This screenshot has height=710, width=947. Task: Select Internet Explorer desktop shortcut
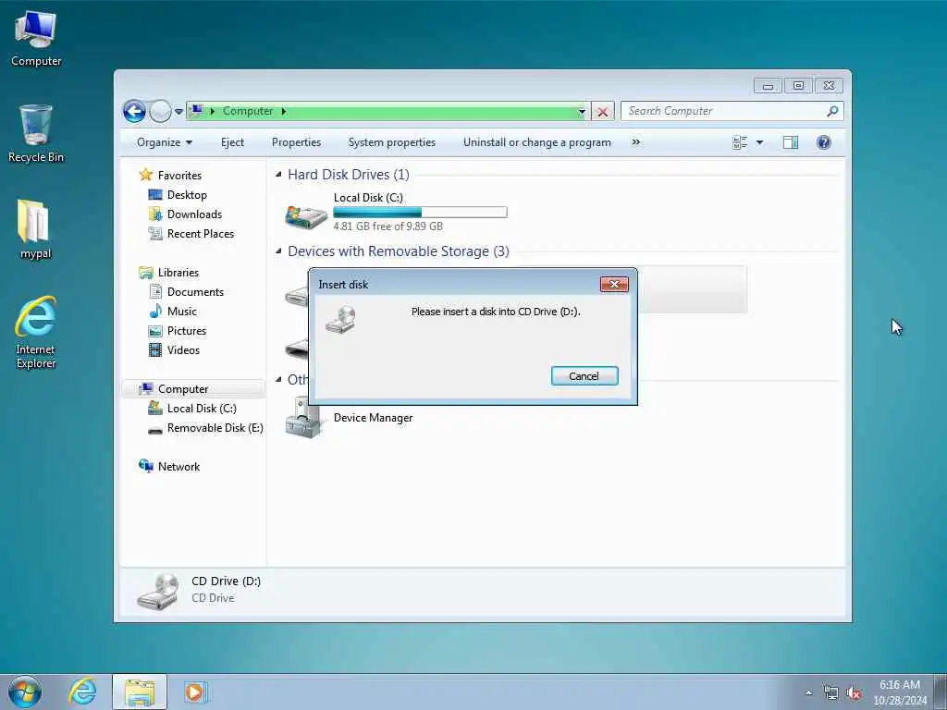[36, 332]
